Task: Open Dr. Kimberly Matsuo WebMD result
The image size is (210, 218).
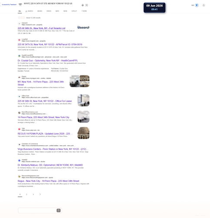Action: [50, 165]
